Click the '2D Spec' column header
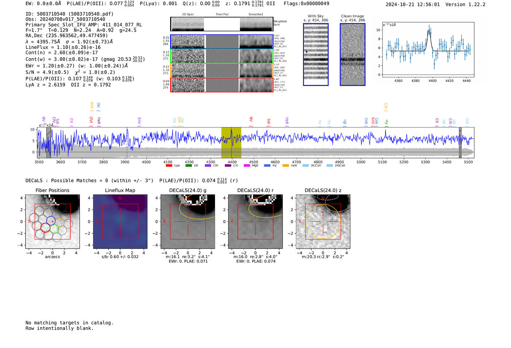The image size is (511, 348). (188, 15)
